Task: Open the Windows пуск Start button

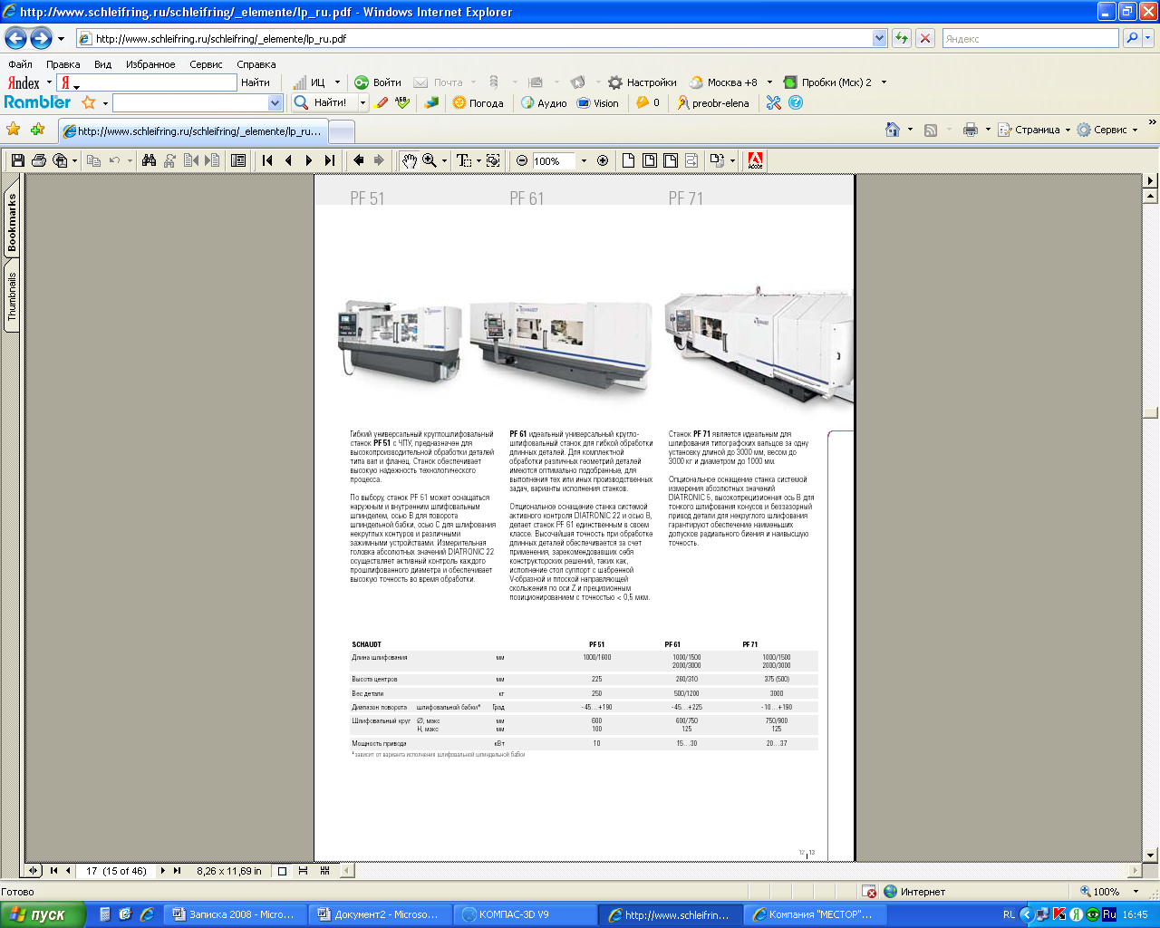Action: [x=43, y=914]
